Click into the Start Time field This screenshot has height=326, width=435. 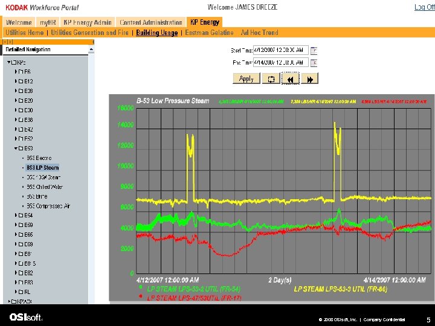[280, 50]
